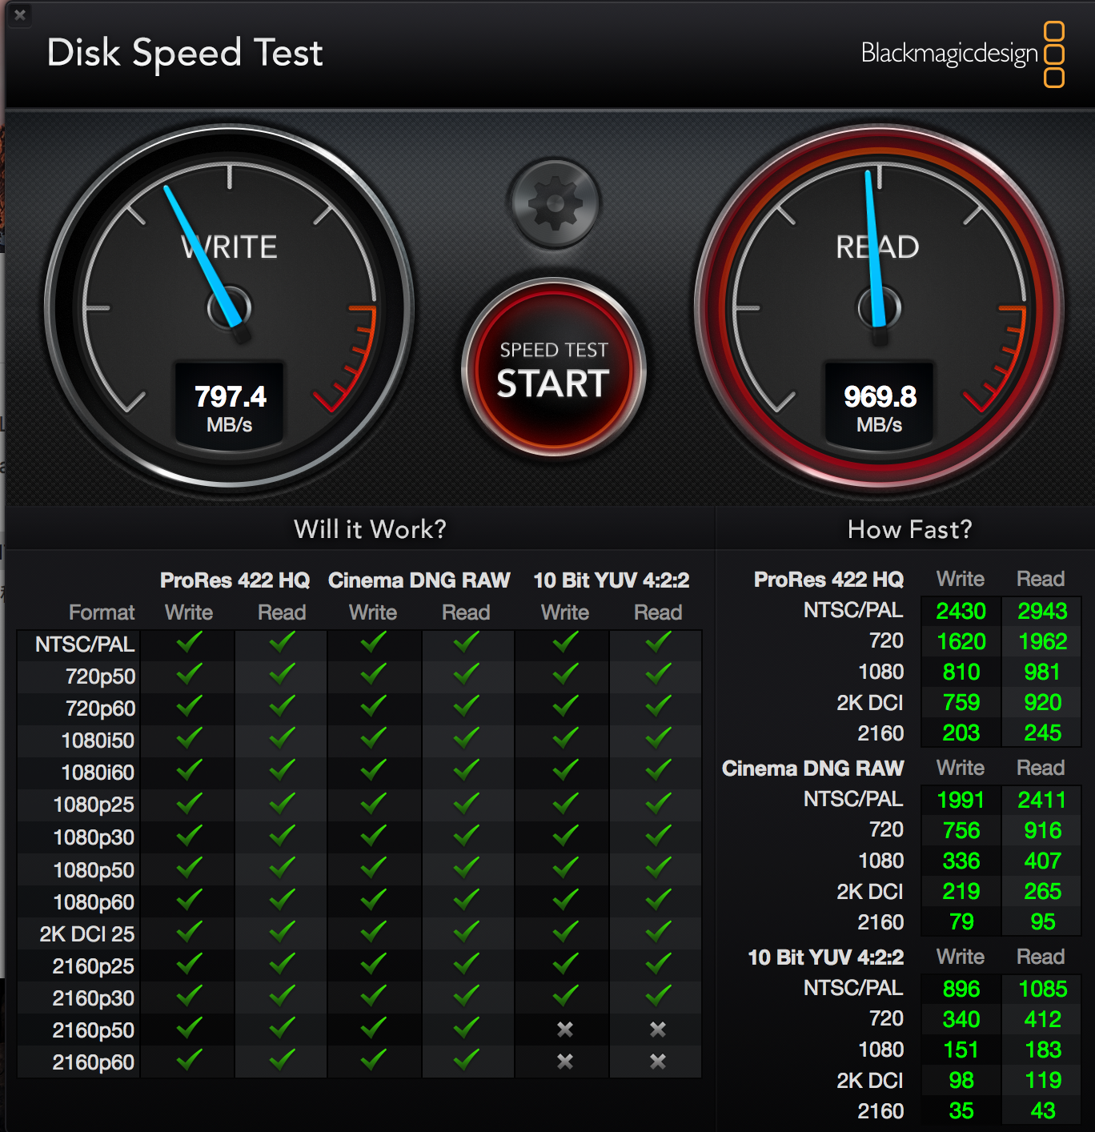This screenshot has height=1132, width=1095.
Task: Click the Write speed gauge
Action: pos(230,307)
